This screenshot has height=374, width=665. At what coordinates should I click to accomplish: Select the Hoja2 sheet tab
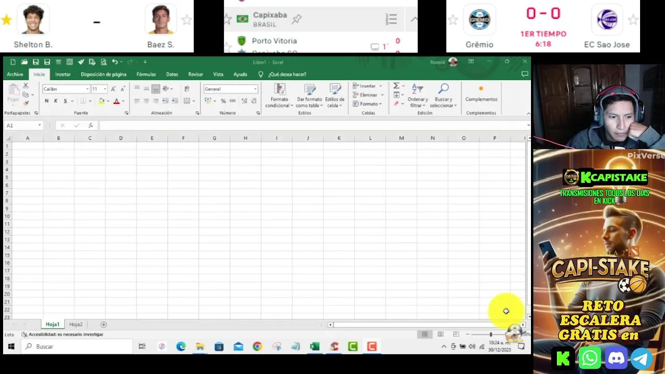[76, 324]
